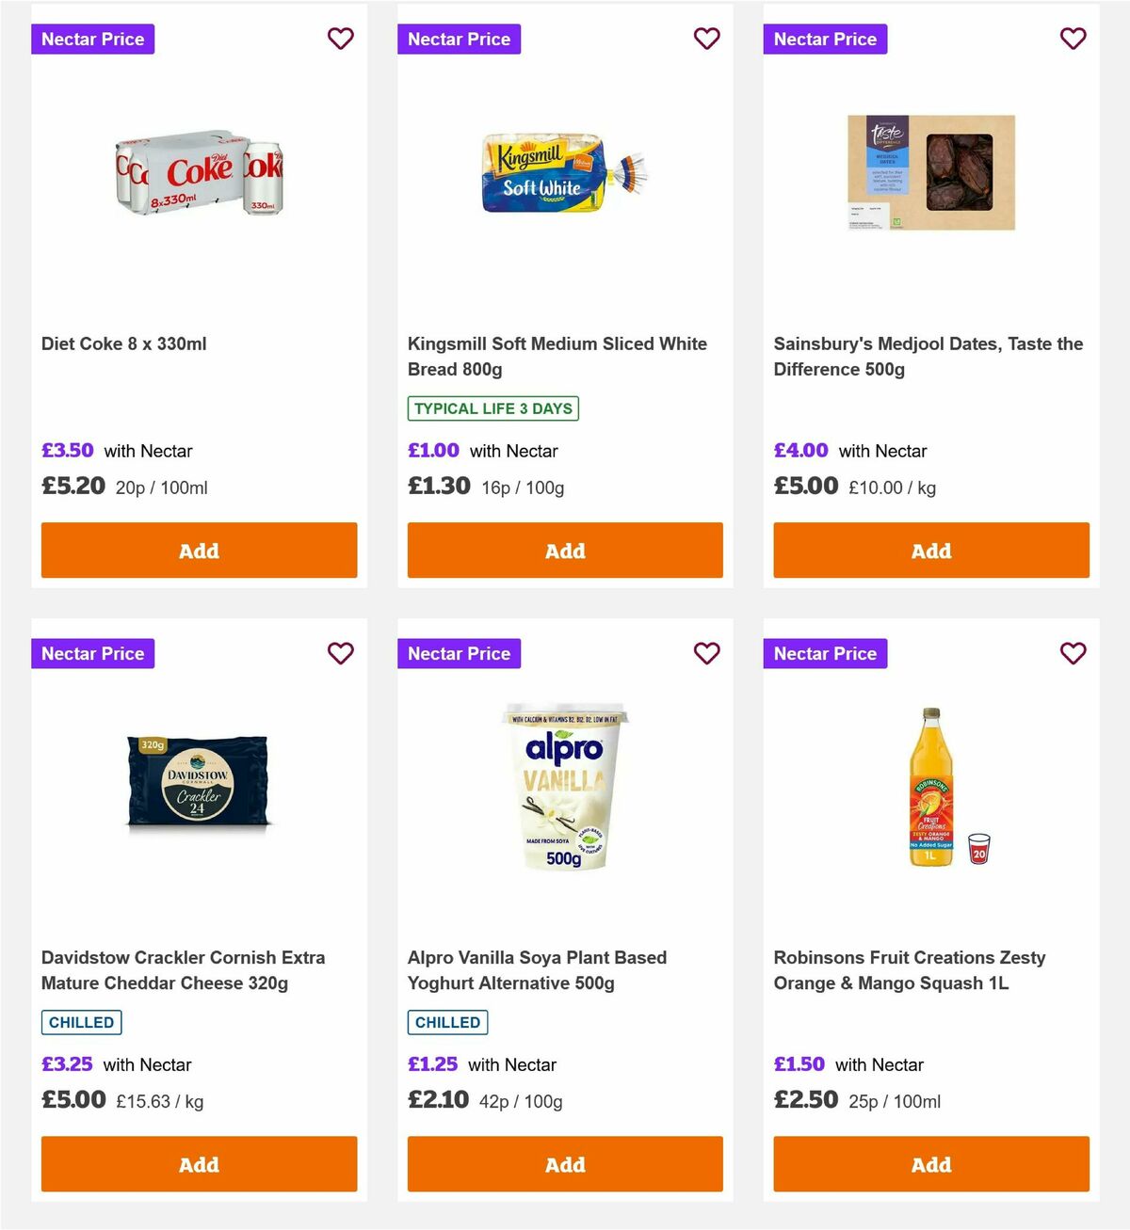Open the Alpro Vanilla Soya Yoghurt details
Viewport: 1130px width, 1230px height.
point(537,969)
